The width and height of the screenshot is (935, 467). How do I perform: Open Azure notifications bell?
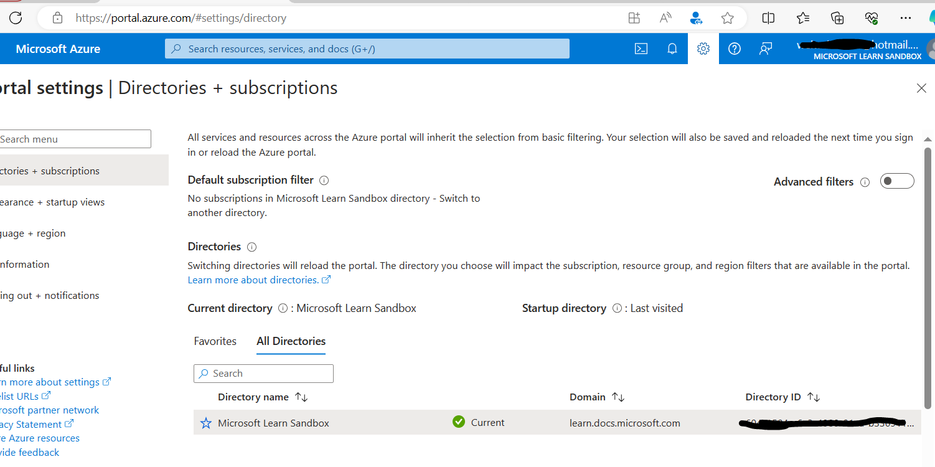pos(672,49)
